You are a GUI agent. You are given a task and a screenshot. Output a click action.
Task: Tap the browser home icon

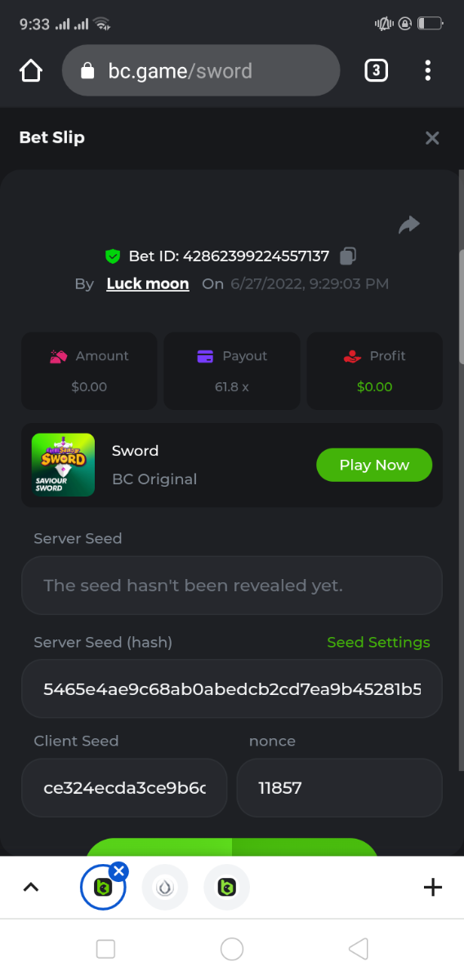31,71
